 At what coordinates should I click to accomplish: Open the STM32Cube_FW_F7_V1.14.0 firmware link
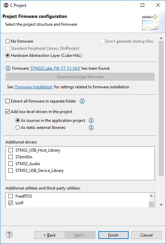(x=55, y=68)
